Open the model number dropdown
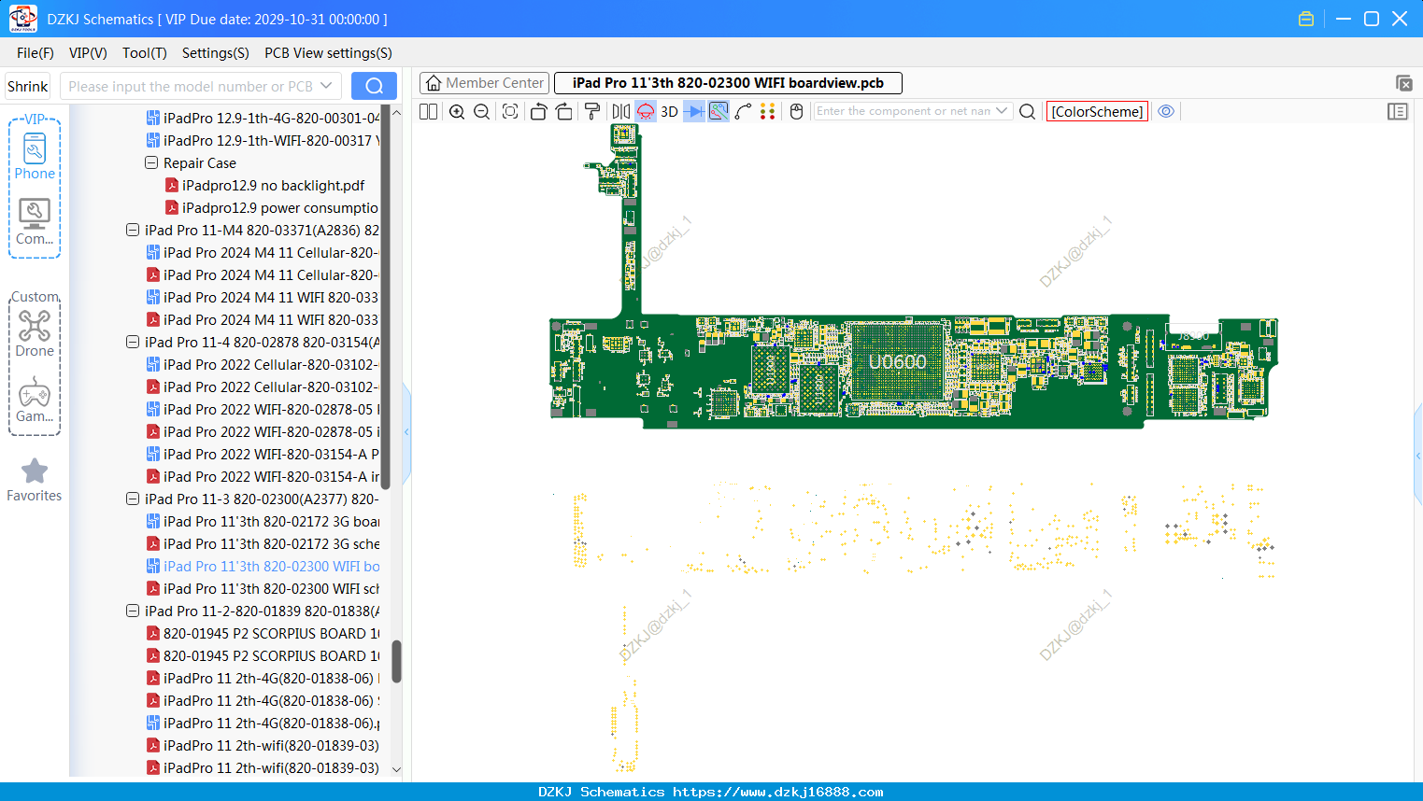 pyautogui.click(x=326, y=86)
